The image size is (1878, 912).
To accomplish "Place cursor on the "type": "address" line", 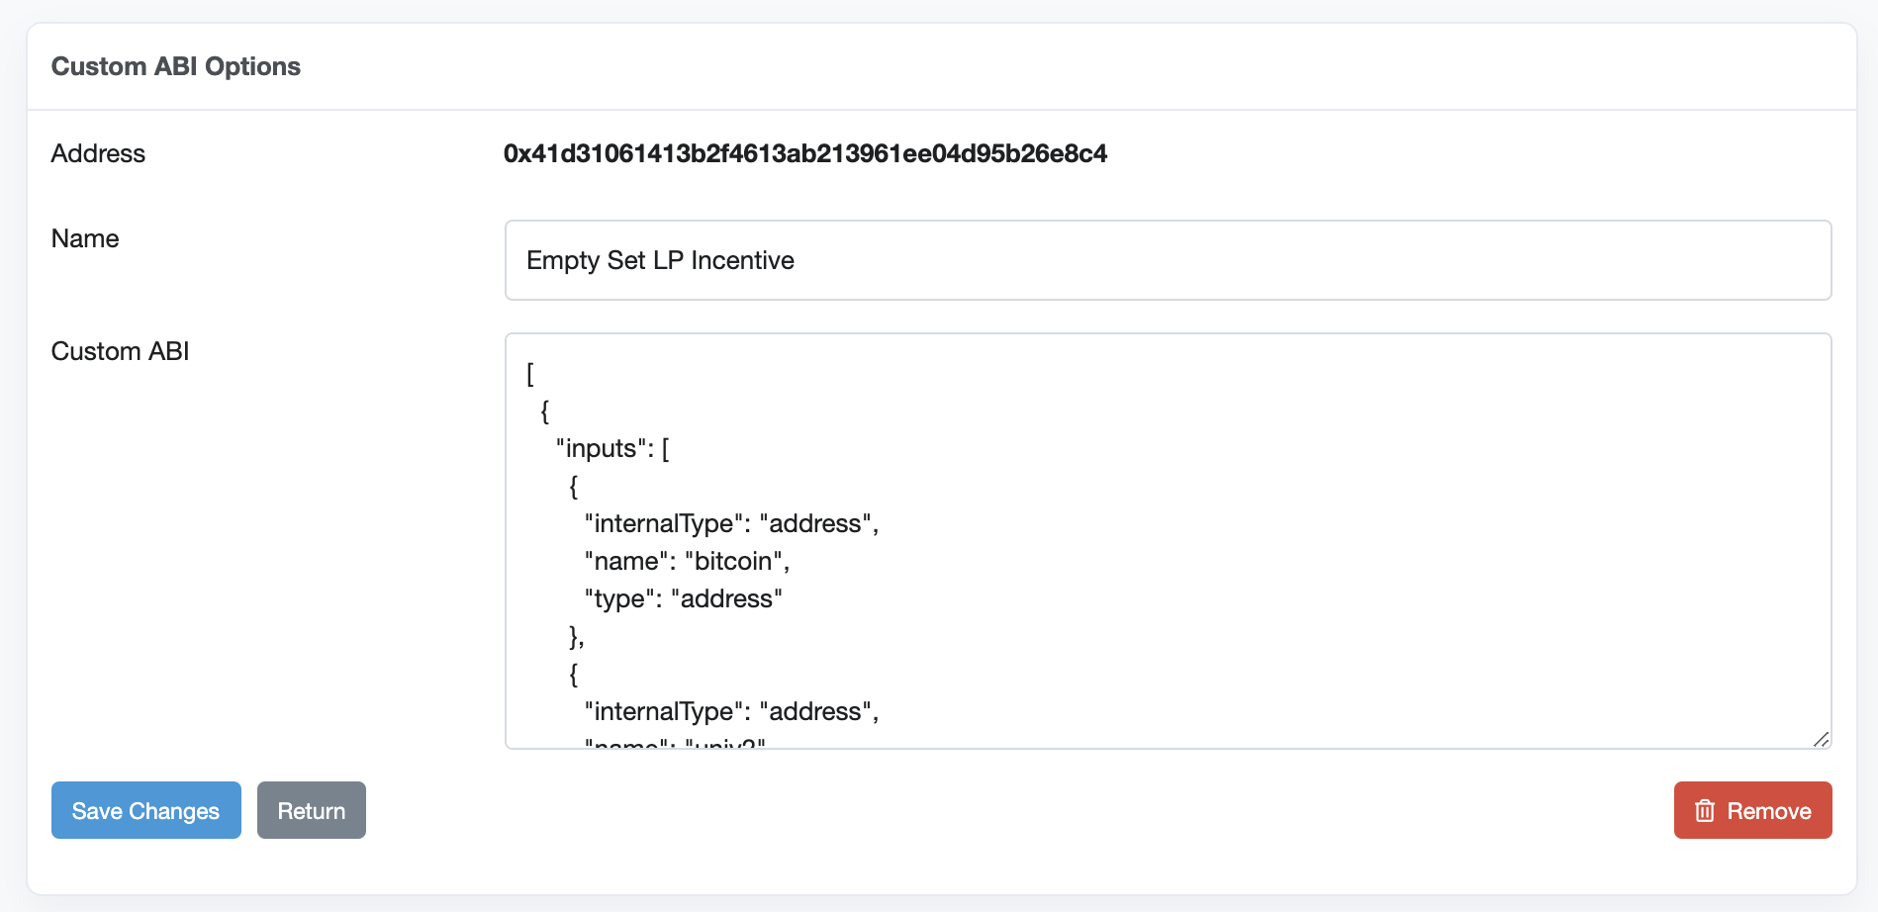I will coord(683,599).
